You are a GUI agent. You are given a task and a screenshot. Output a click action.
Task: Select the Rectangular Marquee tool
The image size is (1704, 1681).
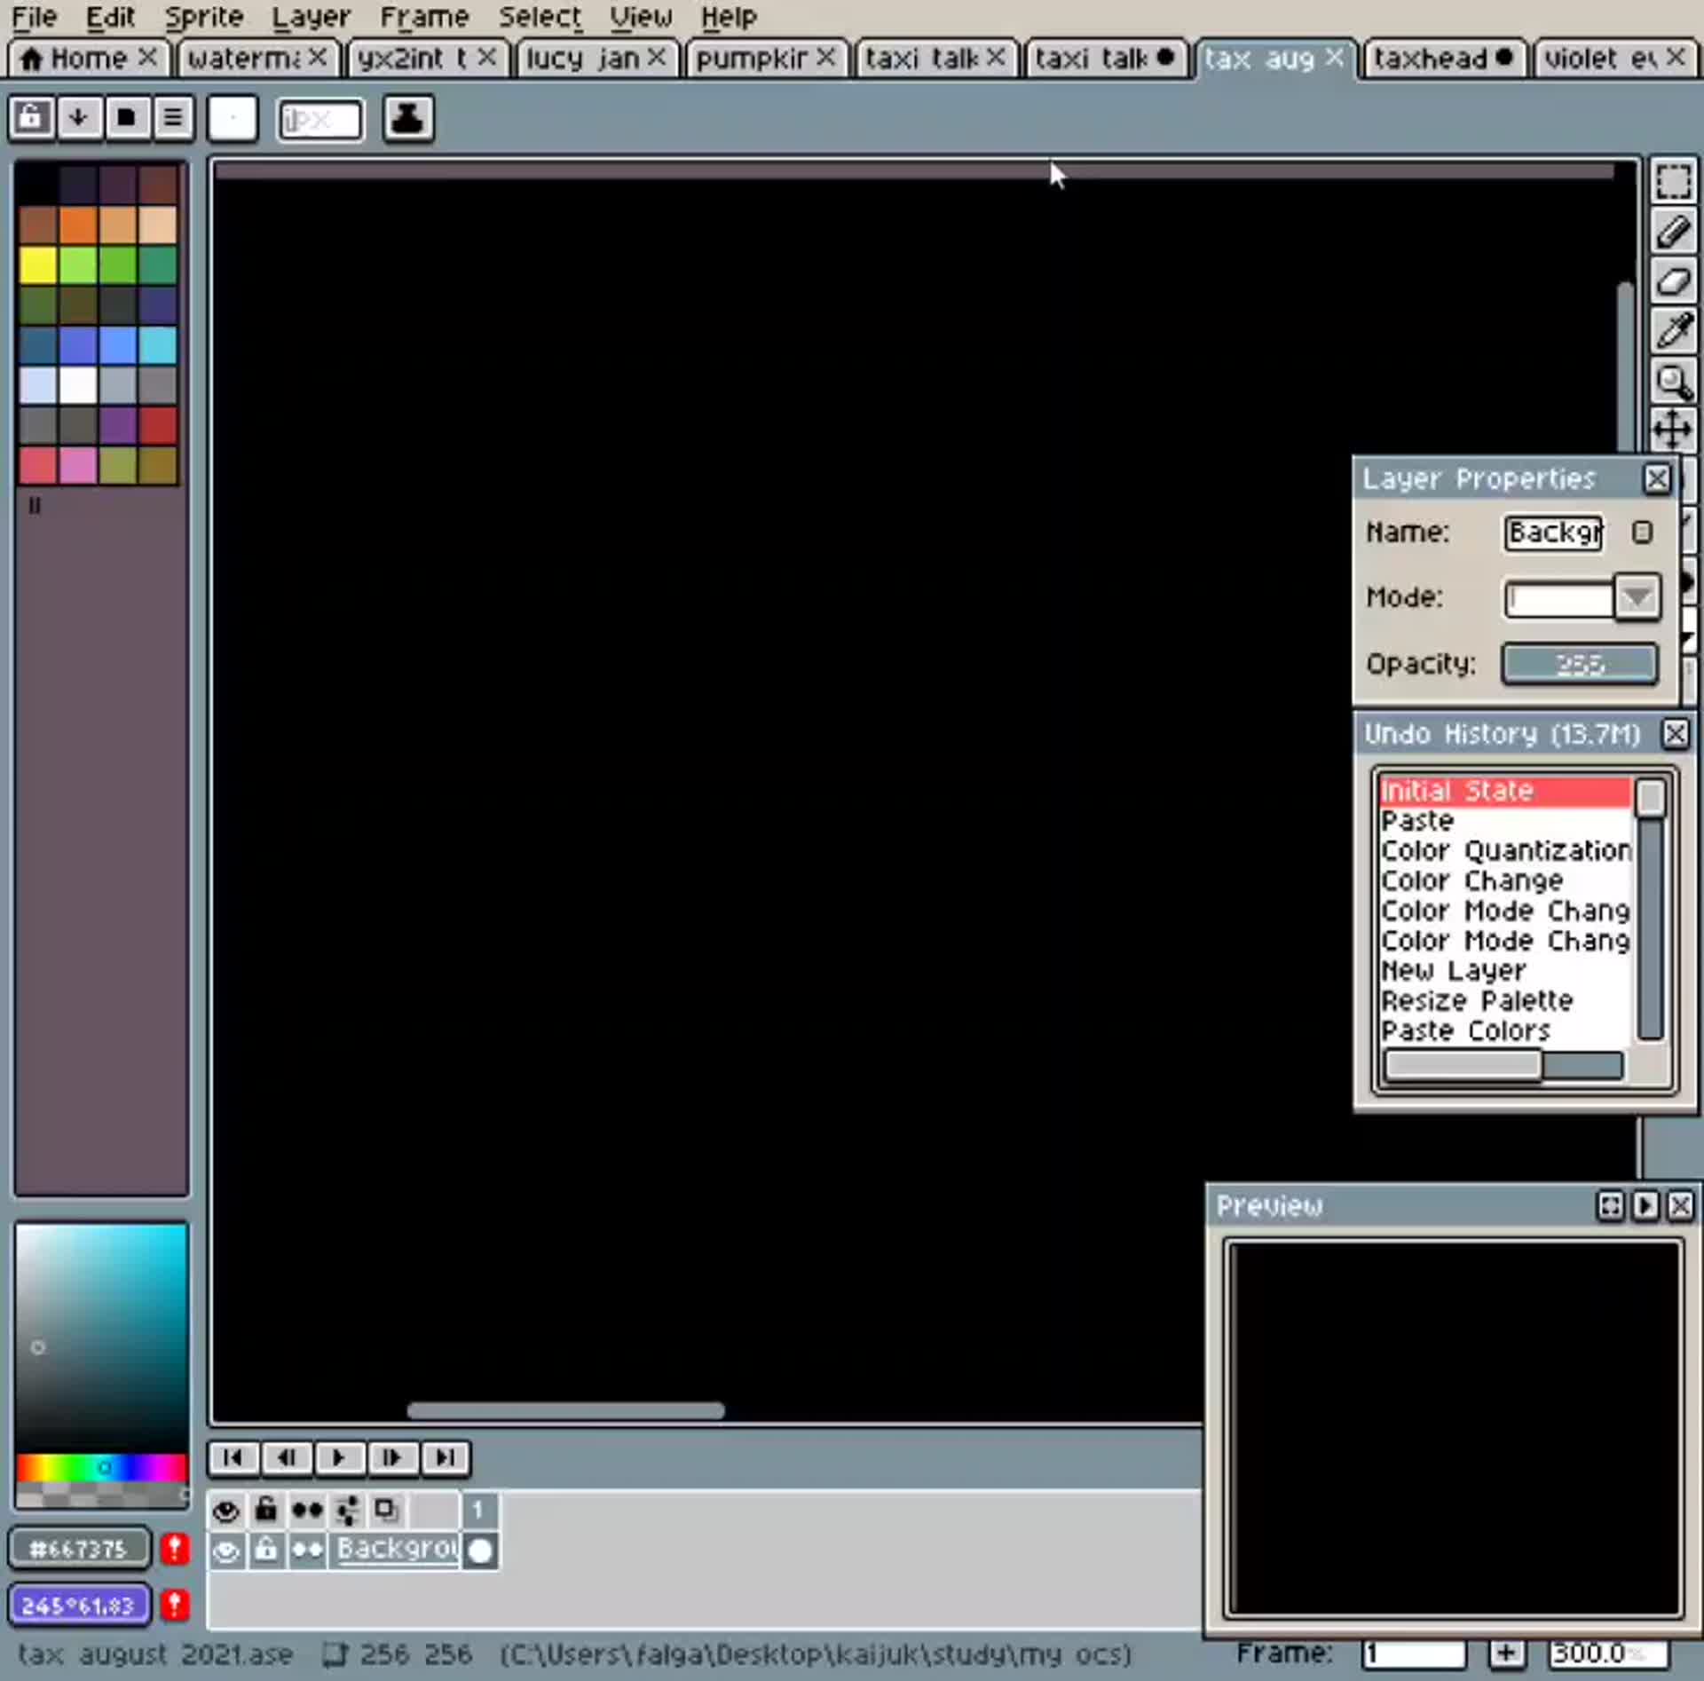[1673, 182]
